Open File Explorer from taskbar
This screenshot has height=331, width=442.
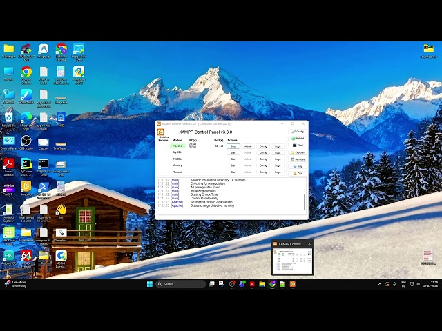[262, 284]
